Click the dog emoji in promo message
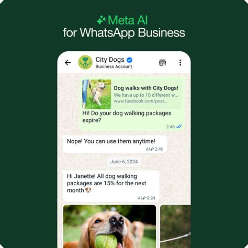 pos(88,190)
